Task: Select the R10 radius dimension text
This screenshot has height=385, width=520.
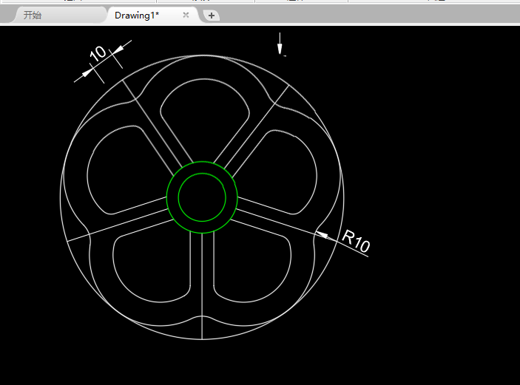Action: click(x=356, y=241)
